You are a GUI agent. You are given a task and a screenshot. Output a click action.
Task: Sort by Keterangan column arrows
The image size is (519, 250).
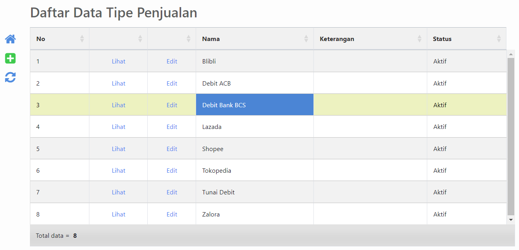point(420,39)
